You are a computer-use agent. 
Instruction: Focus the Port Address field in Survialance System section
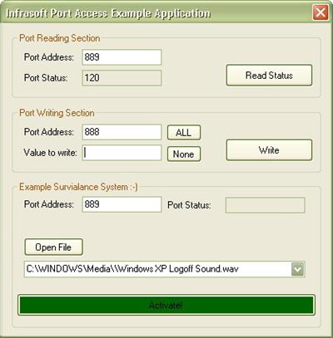[122, 204]
